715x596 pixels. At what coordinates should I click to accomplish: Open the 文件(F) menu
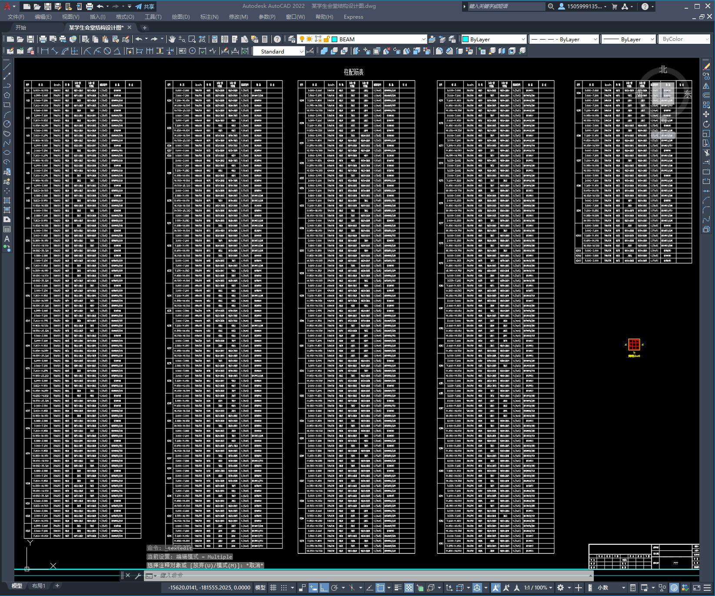16,17
